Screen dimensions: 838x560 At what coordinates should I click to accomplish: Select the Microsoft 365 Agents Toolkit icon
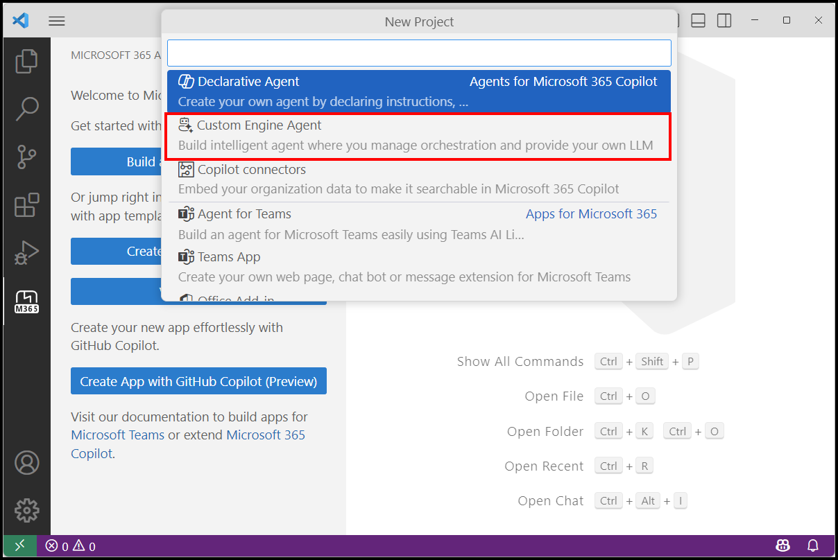26,301
